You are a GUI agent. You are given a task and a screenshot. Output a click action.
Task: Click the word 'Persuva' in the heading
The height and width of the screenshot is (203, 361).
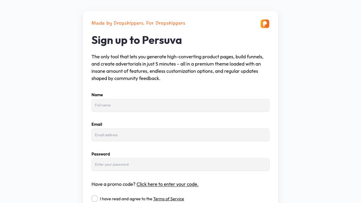(162, 40)
